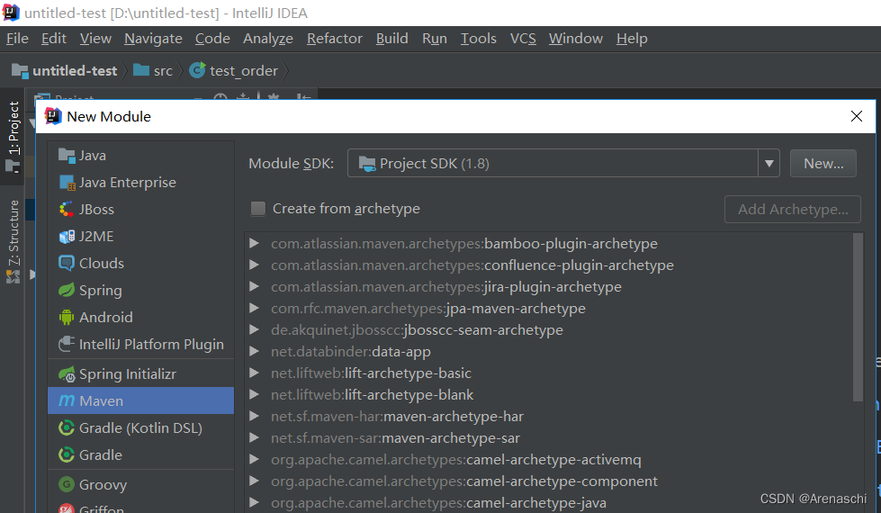Screen dimensions: 881x513
Task: Select the Spring Initializr icon
Action: coord(67,374)
